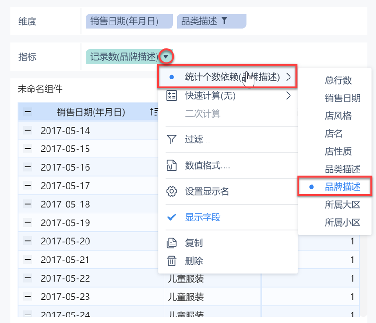Click the 复制 copy icon
Image resolution: width=376 pixels, height=323 pixels.
coord(172,244)
